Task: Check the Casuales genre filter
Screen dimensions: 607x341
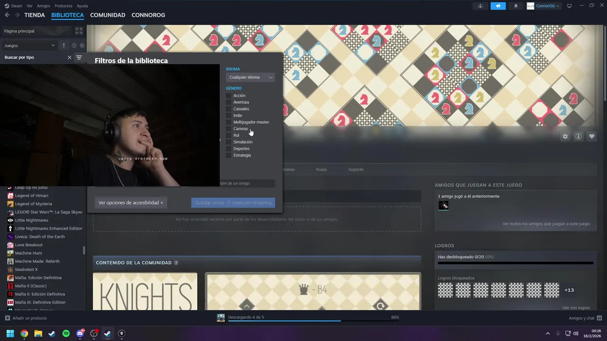Action: click(x=229, y=109)
